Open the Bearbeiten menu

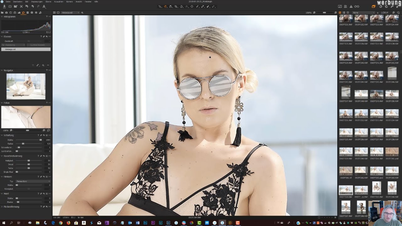[x=18, y=2]
